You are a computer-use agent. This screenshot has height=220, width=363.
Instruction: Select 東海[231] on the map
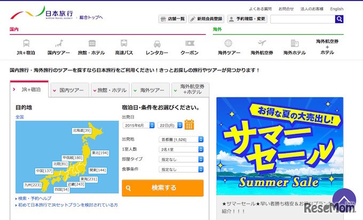coord(89,179)
